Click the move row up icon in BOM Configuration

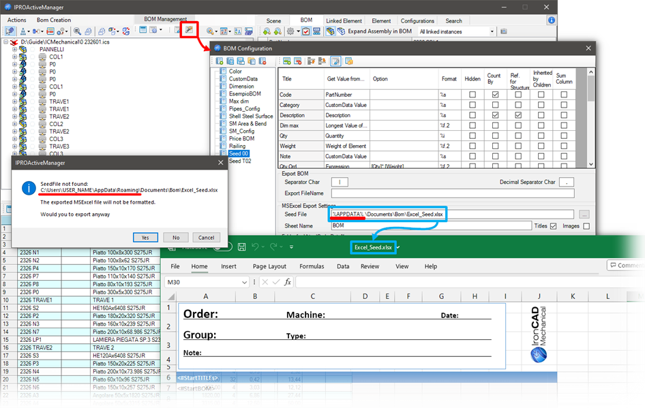(x=312, y=61)
